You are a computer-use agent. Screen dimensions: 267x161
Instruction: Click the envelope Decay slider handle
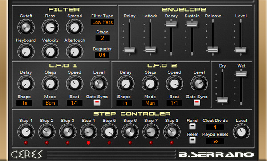point(171,24)
